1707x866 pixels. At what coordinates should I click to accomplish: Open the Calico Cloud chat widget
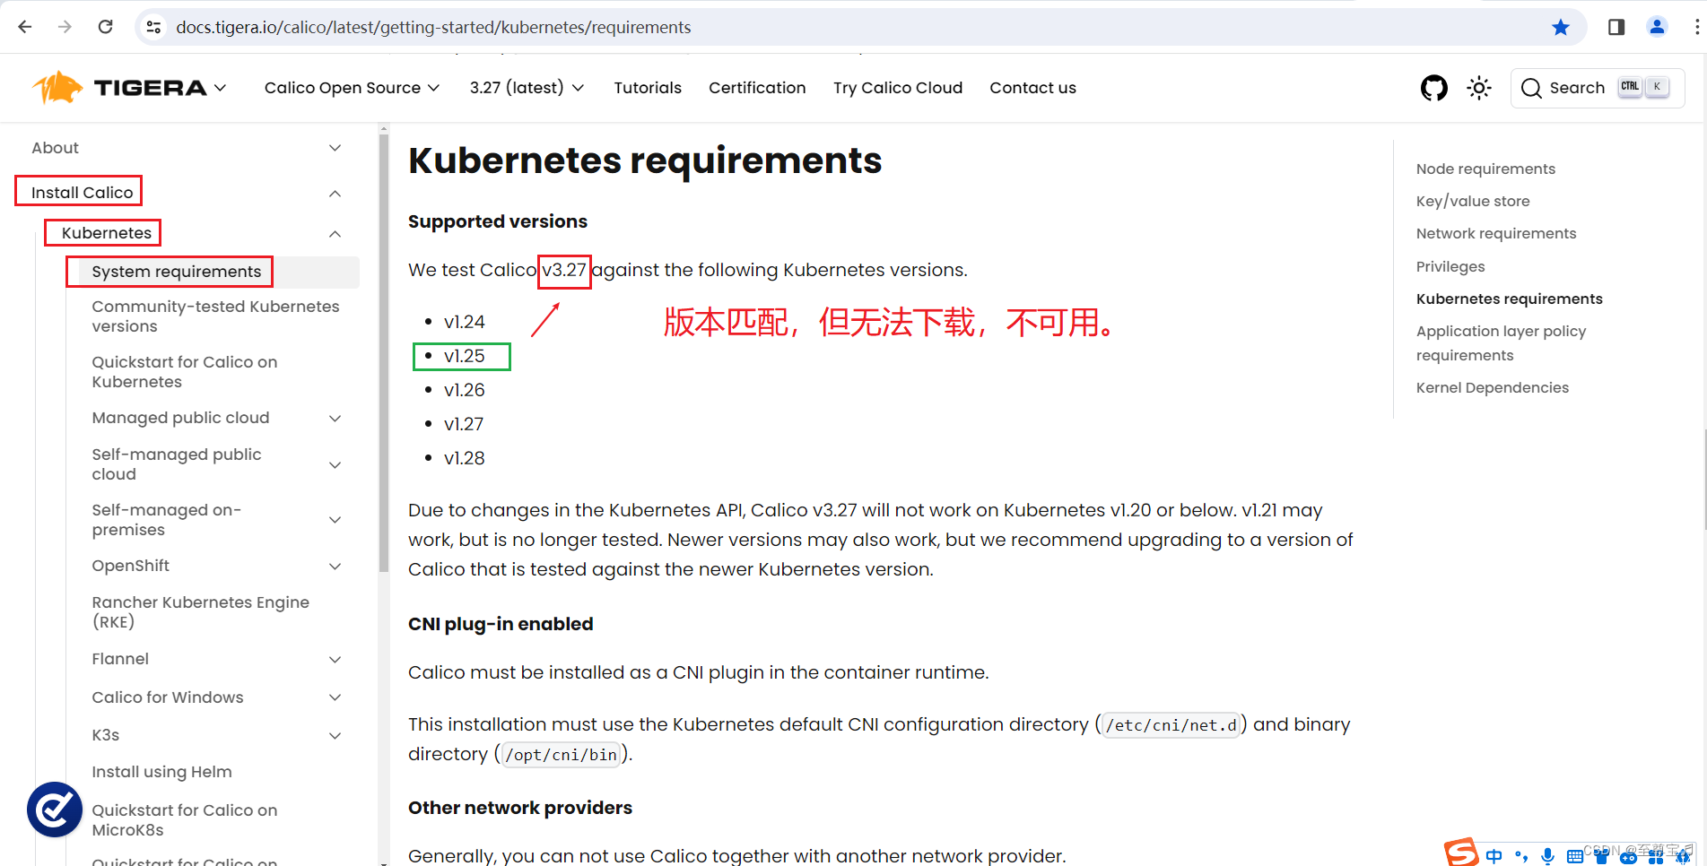coord(55,810)
